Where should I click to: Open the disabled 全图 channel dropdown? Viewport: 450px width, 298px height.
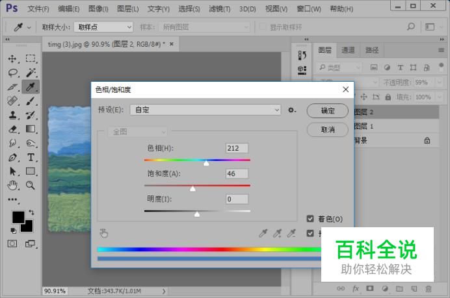pyautogui.click(x=137, y=132)
